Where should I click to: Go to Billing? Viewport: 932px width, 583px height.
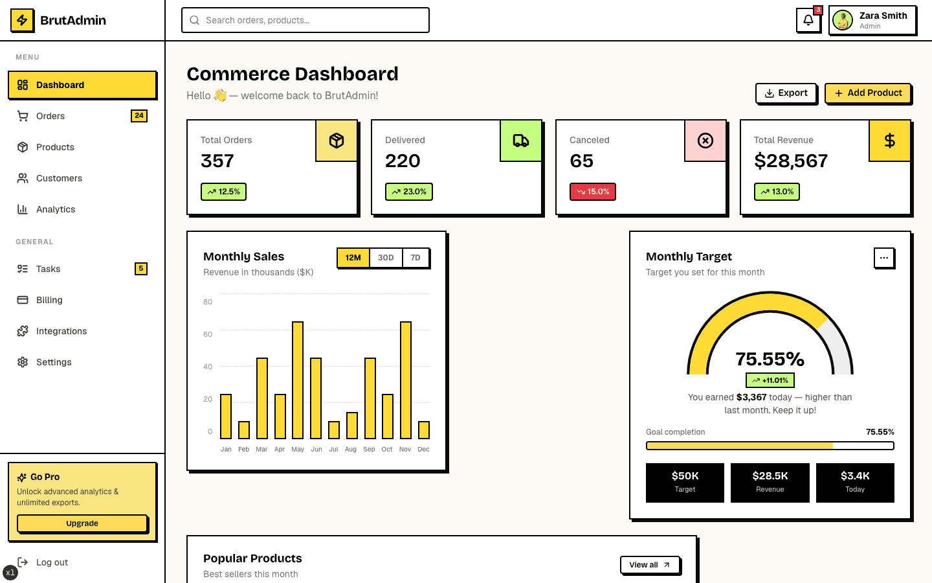tap(82, 300)
